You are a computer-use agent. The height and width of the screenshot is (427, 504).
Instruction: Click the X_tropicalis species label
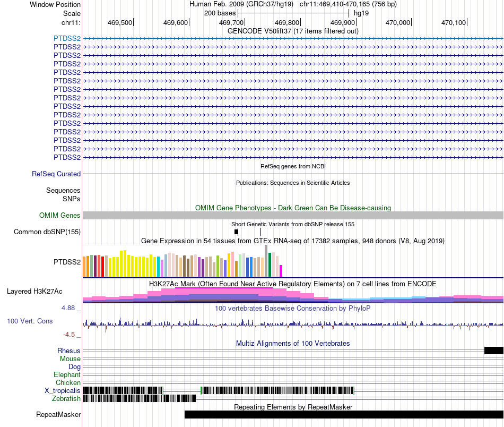pyautogui.click(x=63, y=391)
